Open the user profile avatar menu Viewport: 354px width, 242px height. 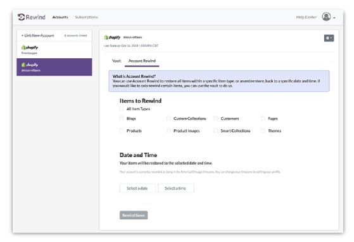click(x=326, y=17)
